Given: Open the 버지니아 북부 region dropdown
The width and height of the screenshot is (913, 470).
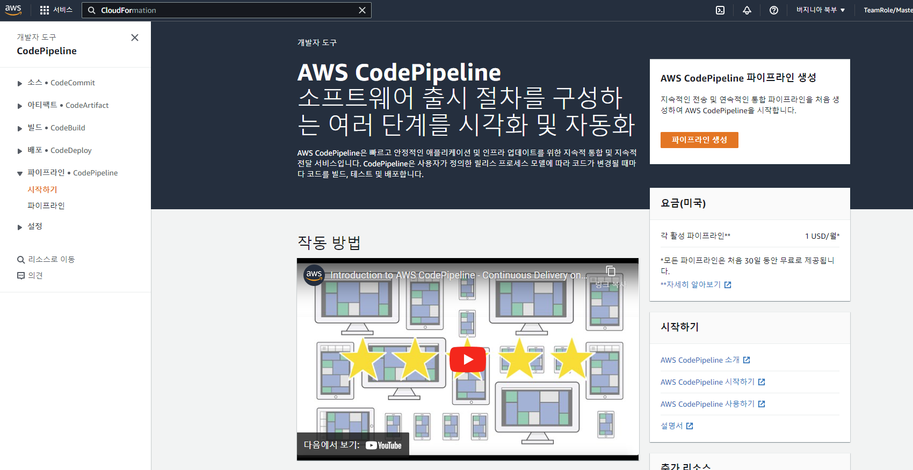Looking at the screenshot, I should point(821,10).
